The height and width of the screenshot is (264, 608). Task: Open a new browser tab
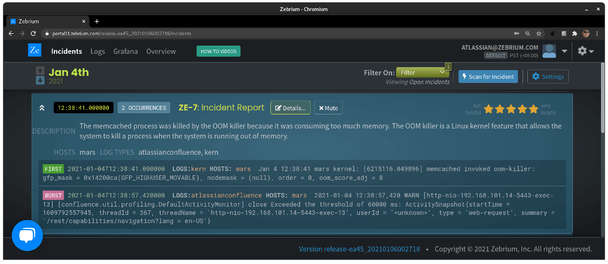click(97, 21)
